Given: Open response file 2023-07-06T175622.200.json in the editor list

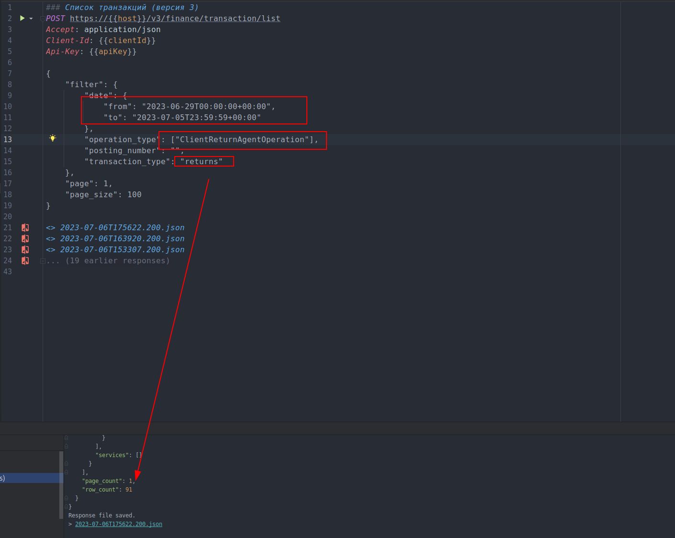Looking at the screenshot, I should 122,228.
